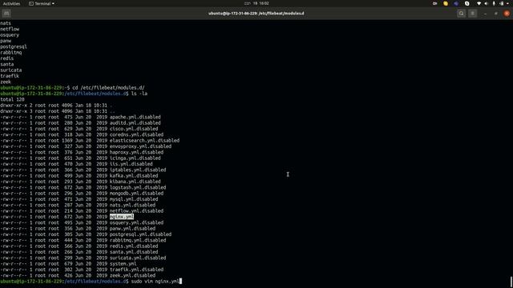Click the leftmost tray indicator icon
The width and height of the screenshot is (513, 288).
click(x=434, y=3)
